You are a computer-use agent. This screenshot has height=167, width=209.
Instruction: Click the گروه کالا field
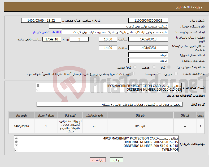pos(110,104)
